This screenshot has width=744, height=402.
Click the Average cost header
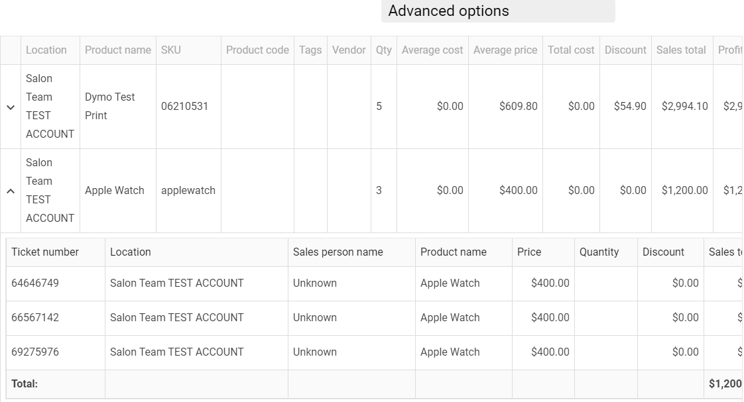pos(432,50)
